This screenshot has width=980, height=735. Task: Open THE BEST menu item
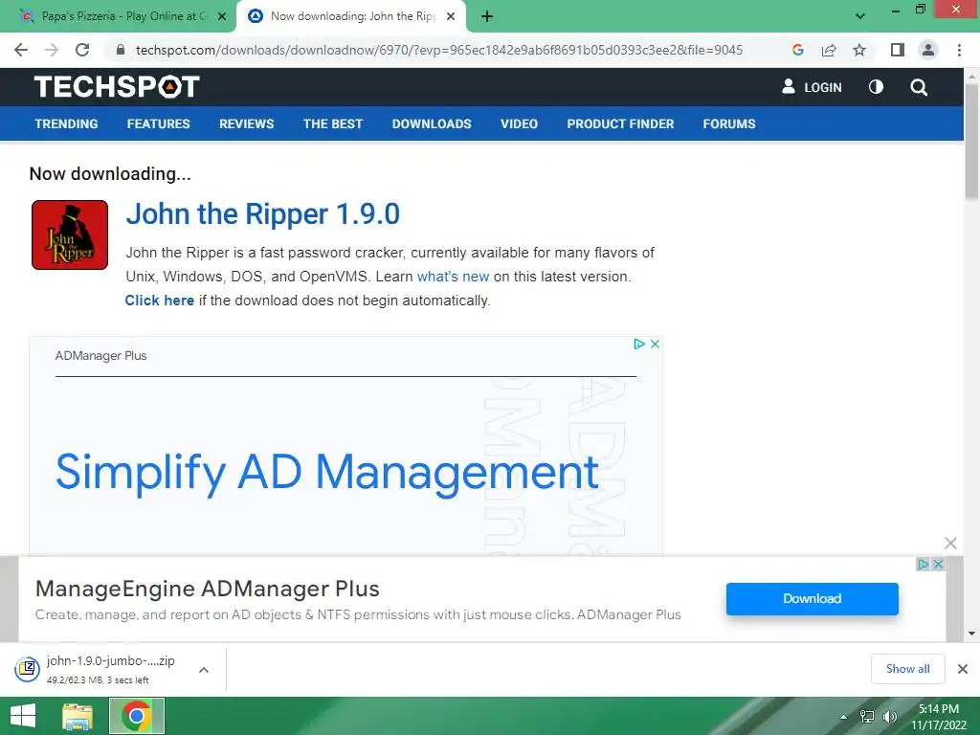tap(332, 123)
